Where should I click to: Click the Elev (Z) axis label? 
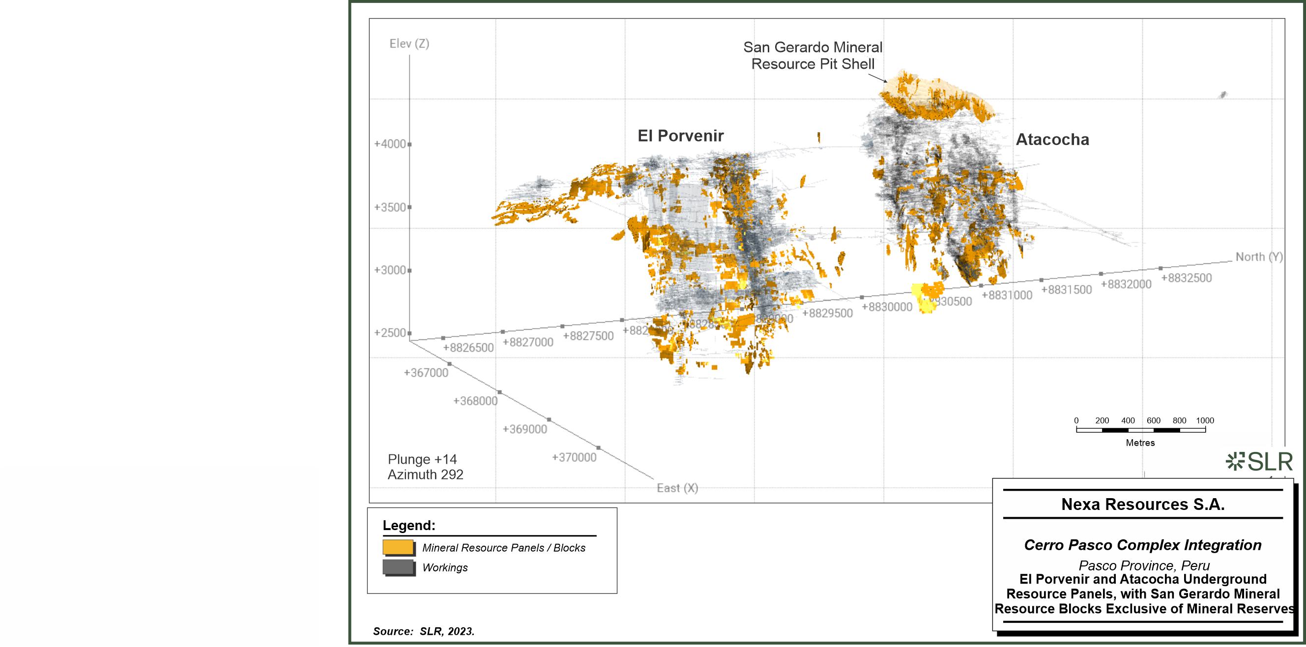pyautogui.click(x=409, y=44)
